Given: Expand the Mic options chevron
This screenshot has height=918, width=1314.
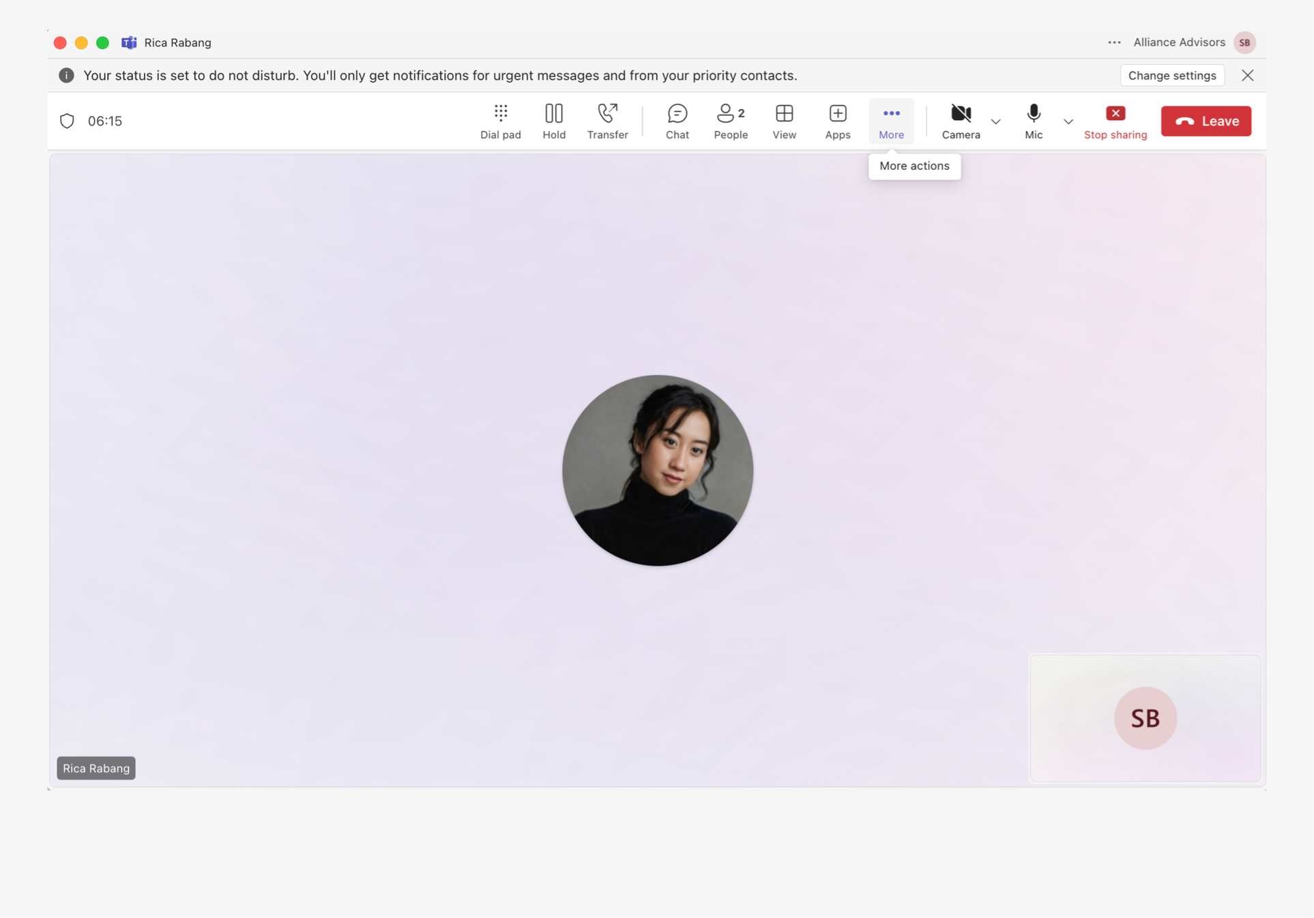Looking at the screenshot, I should tap(1068, 121).
